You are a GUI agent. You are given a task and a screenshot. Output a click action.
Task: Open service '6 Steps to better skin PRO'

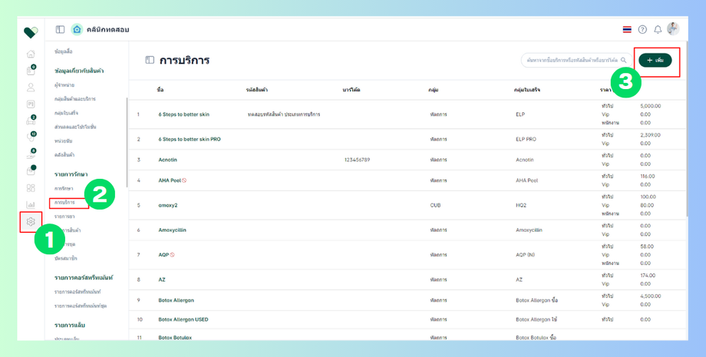[190, 139]
